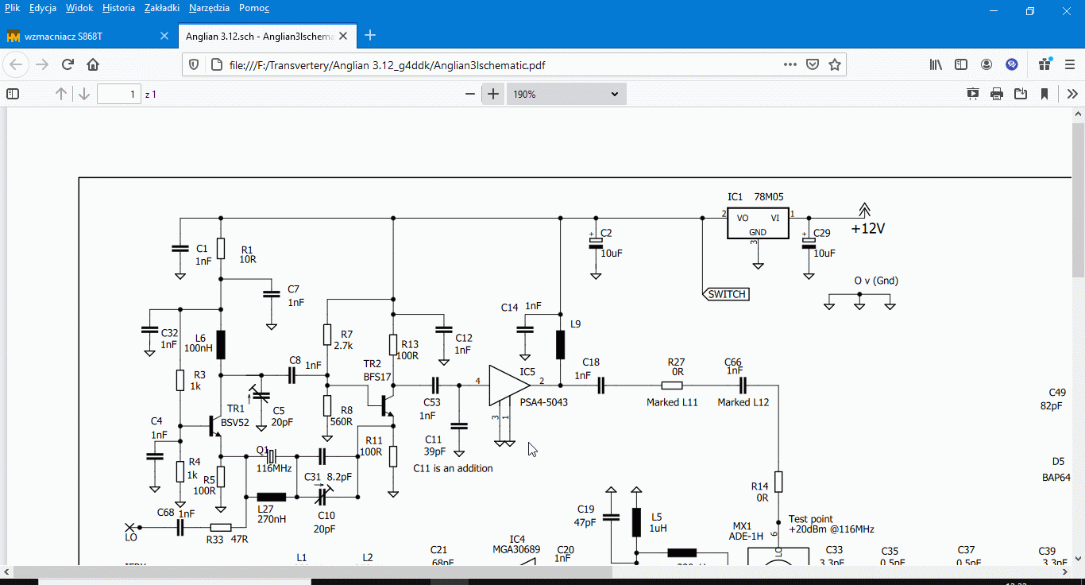Click the PDF current view bookmark icon
This screenshot has width=1085, height=585.
tap(1044, 94)
